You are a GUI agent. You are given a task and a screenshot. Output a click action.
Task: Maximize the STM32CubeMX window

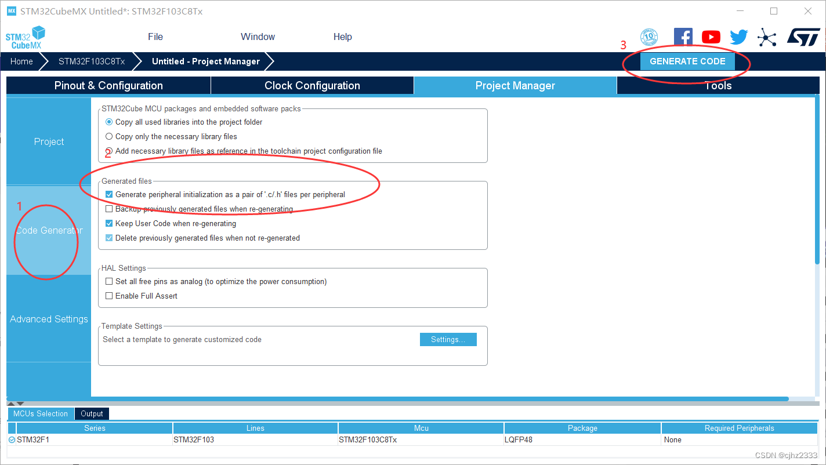point(774,11)
